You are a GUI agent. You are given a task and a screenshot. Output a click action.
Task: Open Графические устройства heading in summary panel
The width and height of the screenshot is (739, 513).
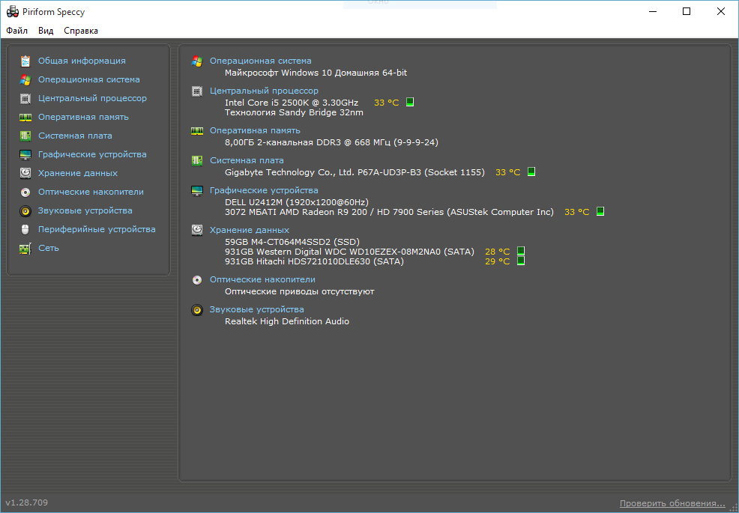(x=264, y=190)
